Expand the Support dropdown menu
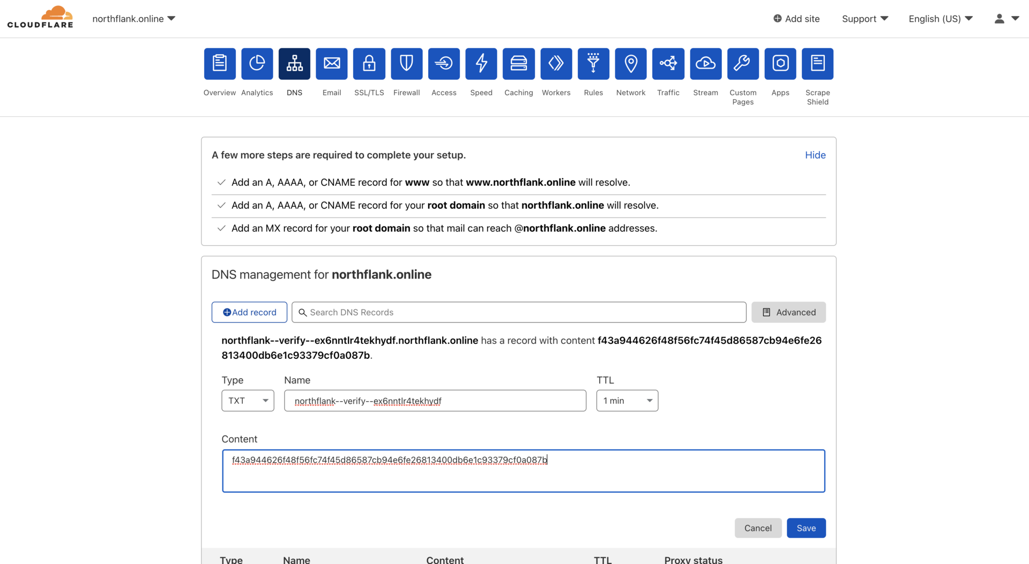 click(865, 19)
